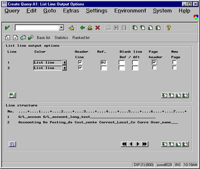The height and width of the screenshot is (169, 200).
Task: Uncheck Header line for line 1
Action: click(80, 62)
